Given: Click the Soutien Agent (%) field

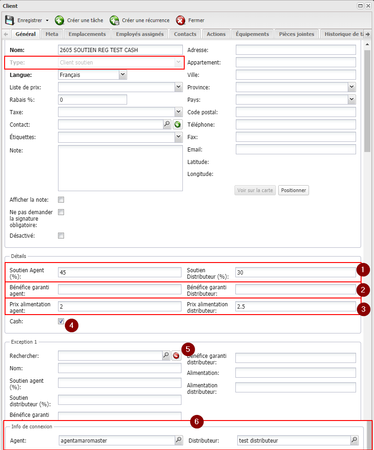Looking at the screenshot, I should (120, 272).
